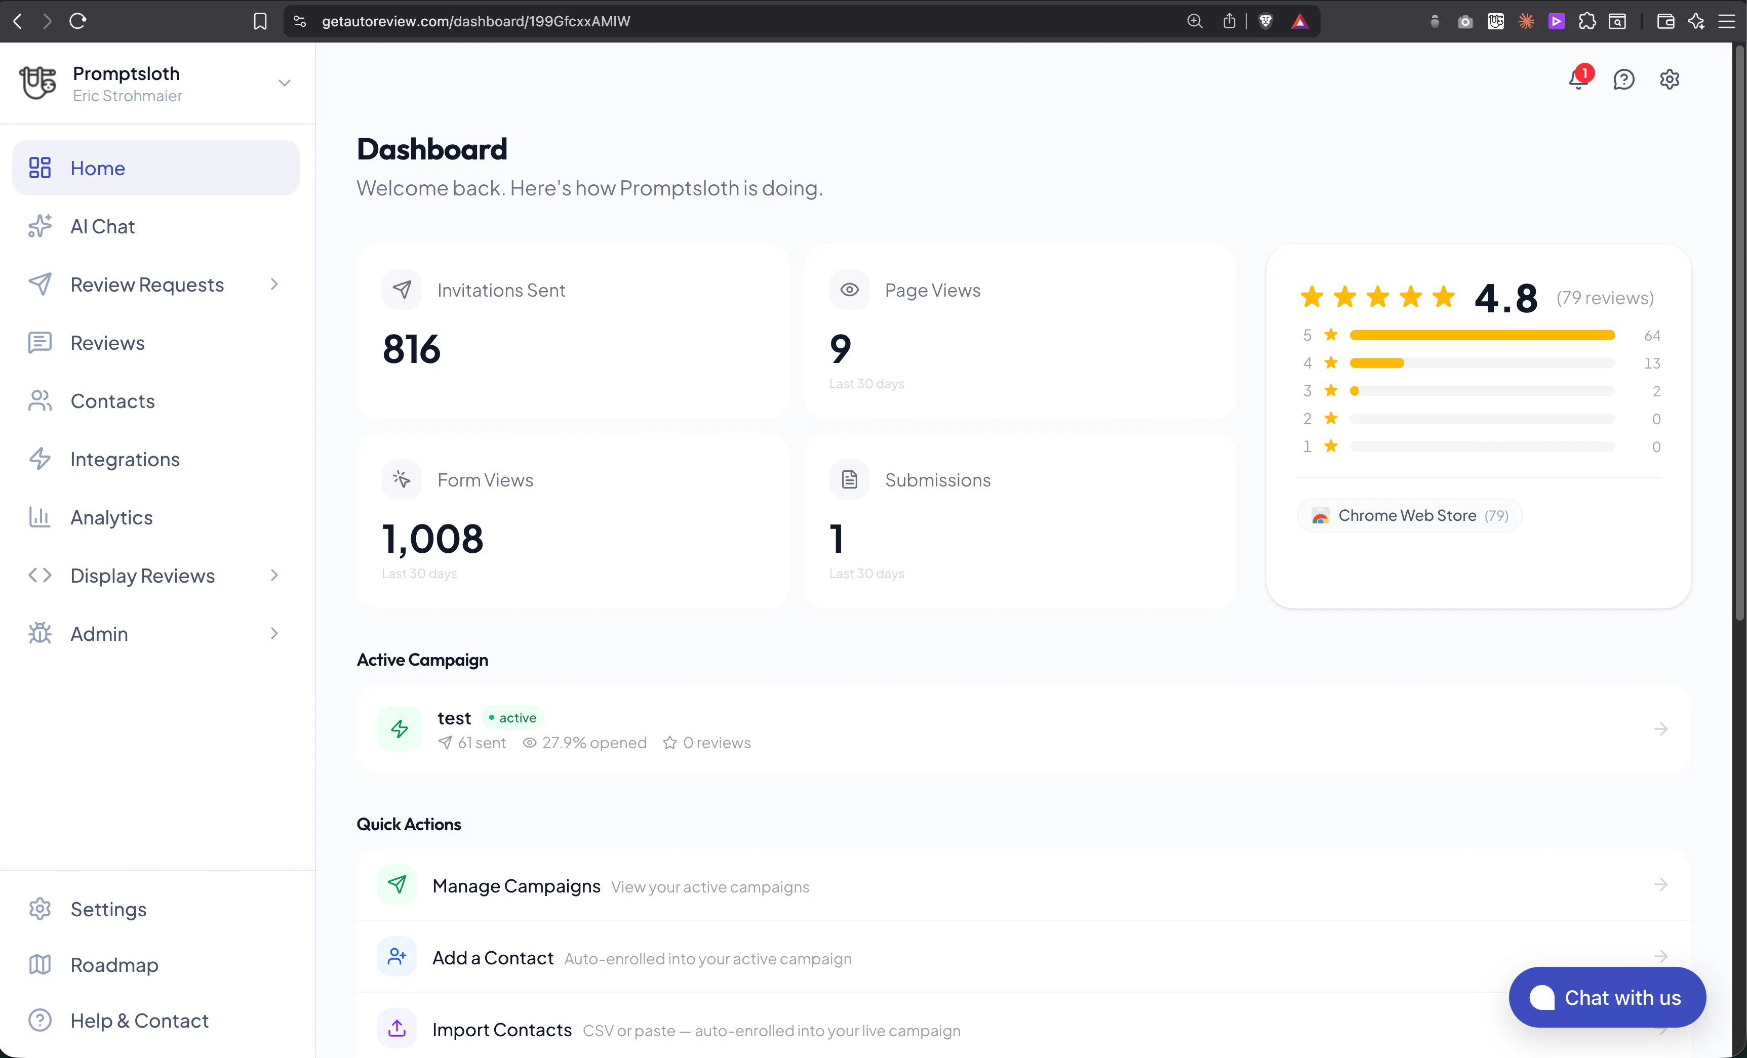Expand the Promptsloth workspace switcher

pyautogui.click(x=284, y=83)
